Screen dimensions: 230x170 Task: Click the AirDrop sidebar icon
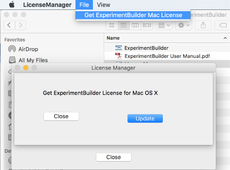click(x=12, y=49)
